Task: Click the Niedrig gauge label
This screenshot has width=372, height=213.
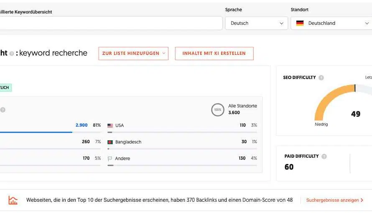Action: coord(321,124)
